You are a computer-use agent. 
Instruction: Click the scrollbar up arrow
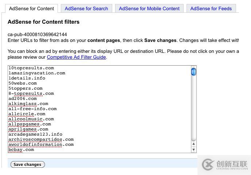(193, 144)
